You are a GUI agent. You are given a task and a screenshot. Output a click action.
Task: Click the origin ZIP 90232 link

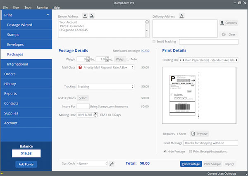coord(145,50)
